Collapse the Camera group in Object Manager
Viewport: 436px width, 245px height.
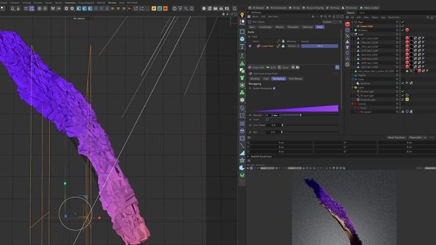(x=353, y=103)
